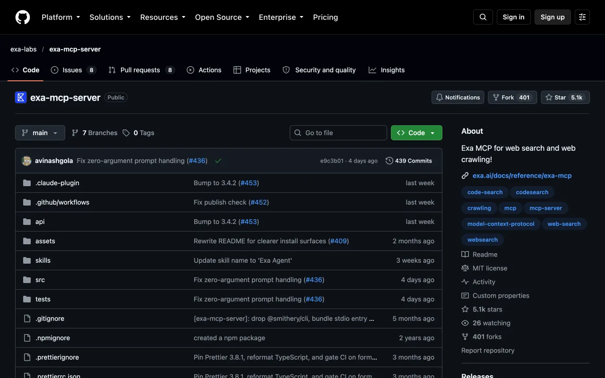Switch to the Insights tab

tap(387, 70)
